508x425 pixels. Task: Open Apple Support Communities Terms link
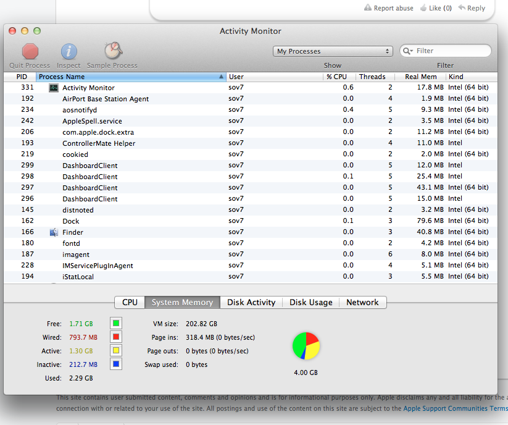(456, 408)
